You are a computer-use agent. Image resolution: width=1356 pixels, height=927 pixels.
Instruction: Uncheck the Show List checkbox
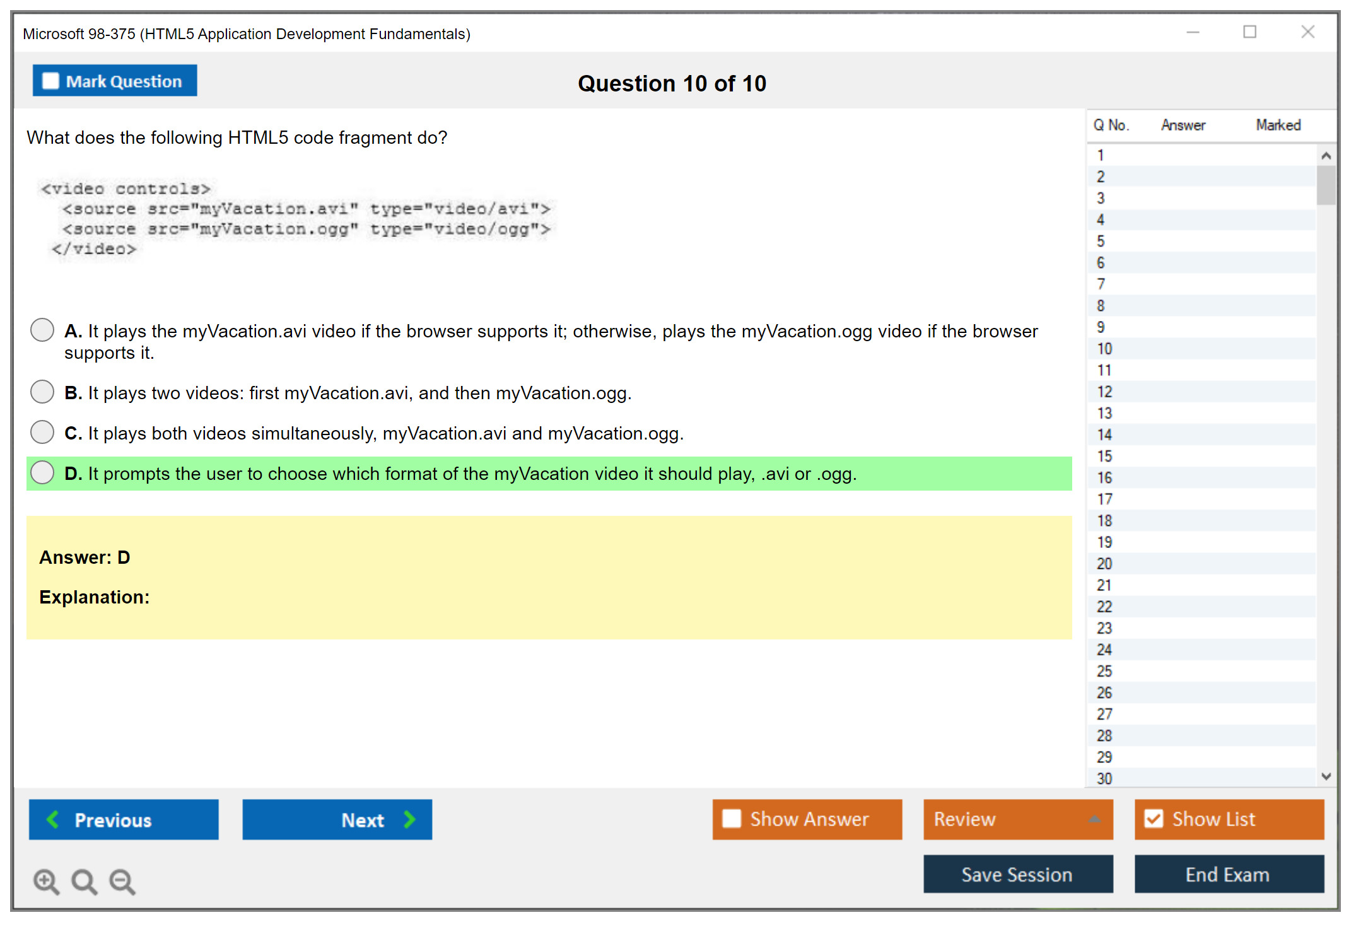click(x=1154, y=819)
